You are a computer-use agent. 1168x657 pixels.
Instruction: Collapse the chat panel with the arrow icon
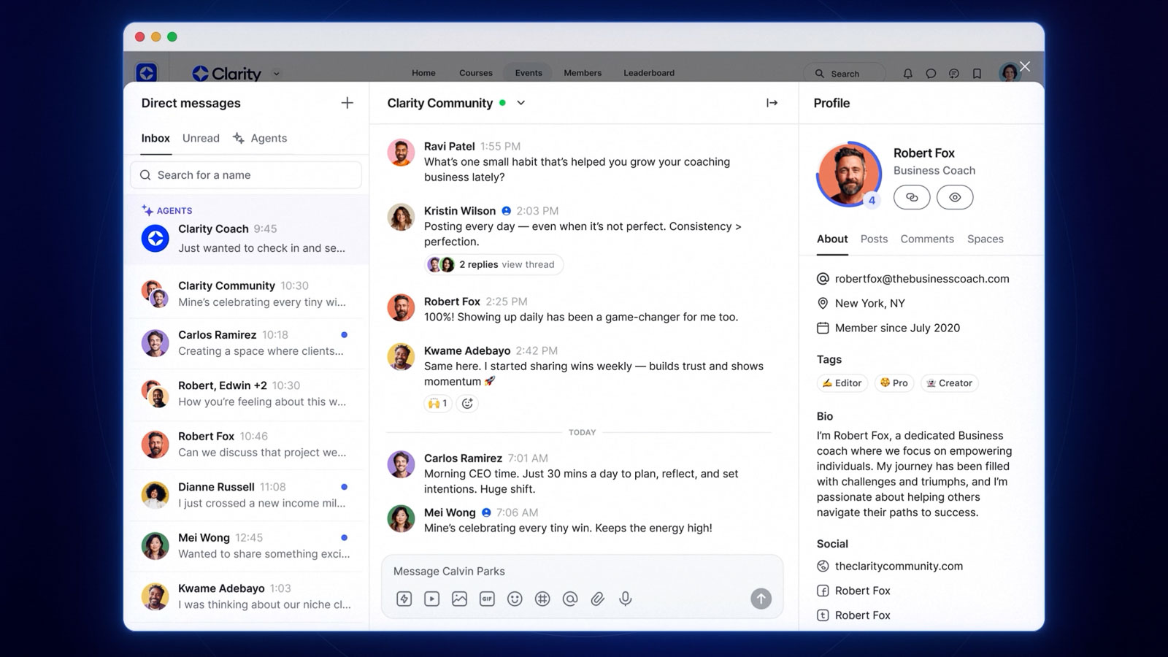coord(772,103)
